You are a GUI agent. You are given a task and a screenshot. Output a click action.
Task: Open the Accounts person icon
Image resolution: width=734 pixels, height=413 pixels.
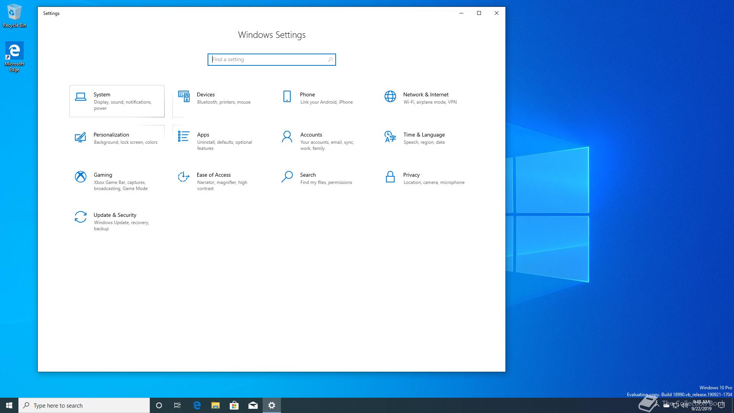pyautogui.click(x=287, y=137)
